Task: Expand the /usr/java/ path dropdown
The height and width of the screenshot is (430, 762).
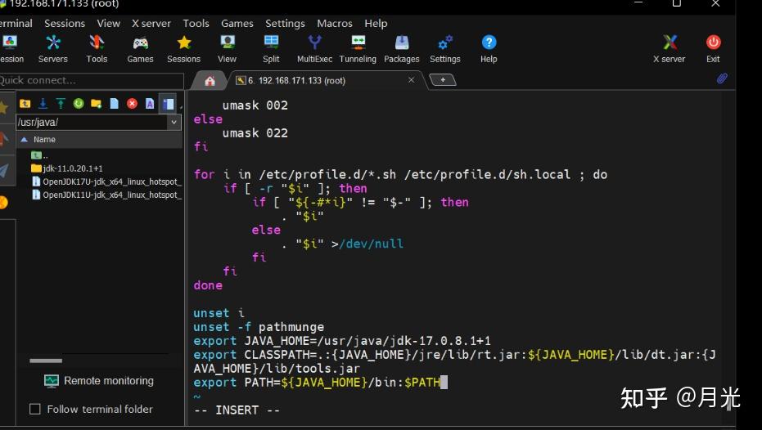Action: pos(174,123)
